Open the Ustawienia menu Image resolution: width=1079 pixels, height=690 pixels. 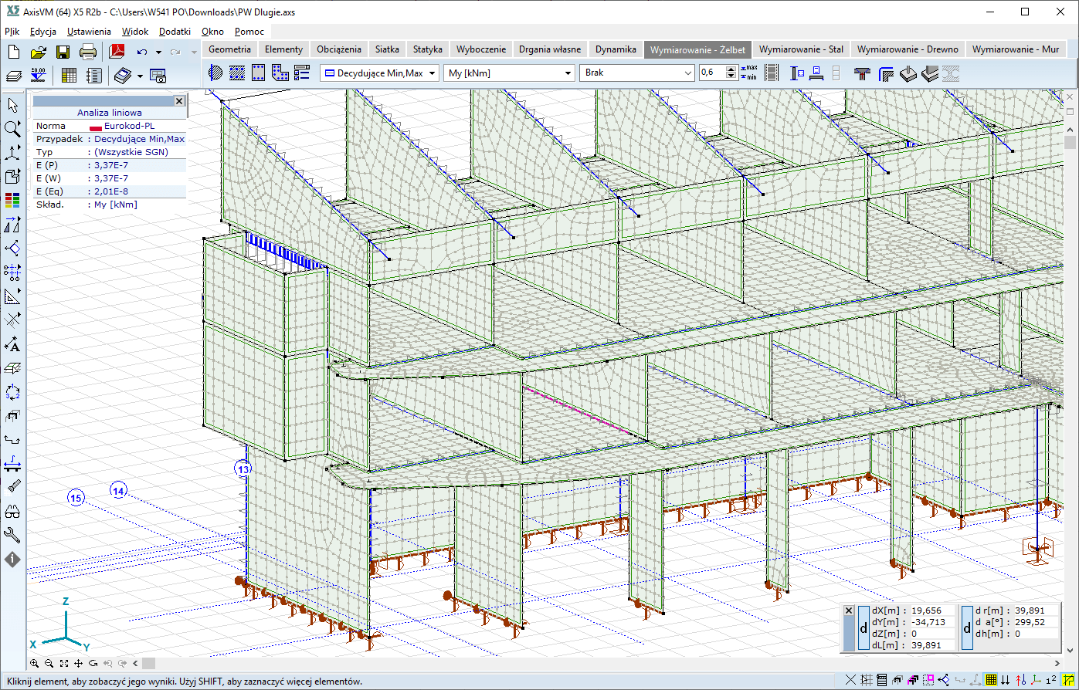tap(89, 32)
